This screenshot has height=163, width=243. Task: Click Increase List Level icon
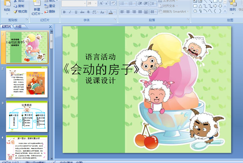pos(145,3)
